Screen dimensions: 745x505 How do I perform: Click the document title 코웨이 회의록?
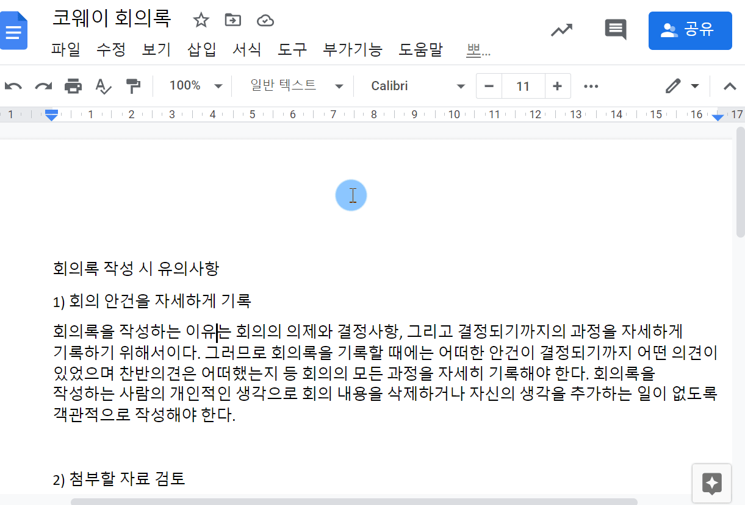coord(112,18)
